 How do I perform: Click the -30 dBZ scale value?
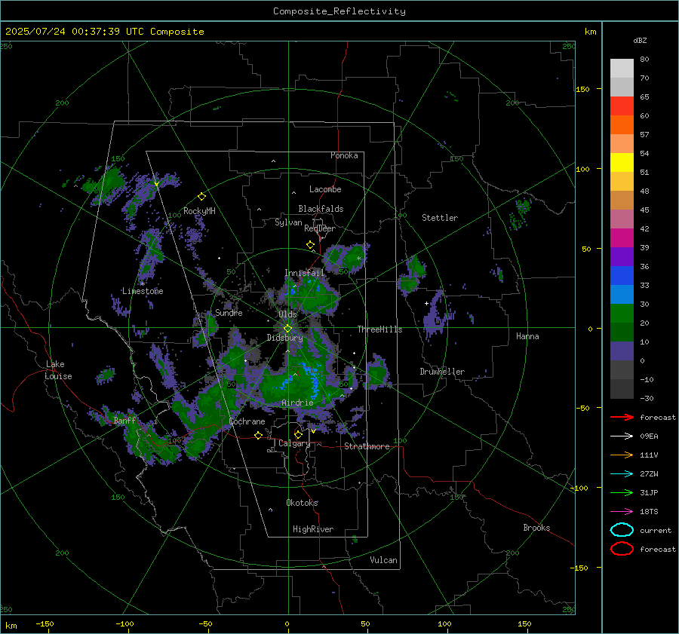647,398
